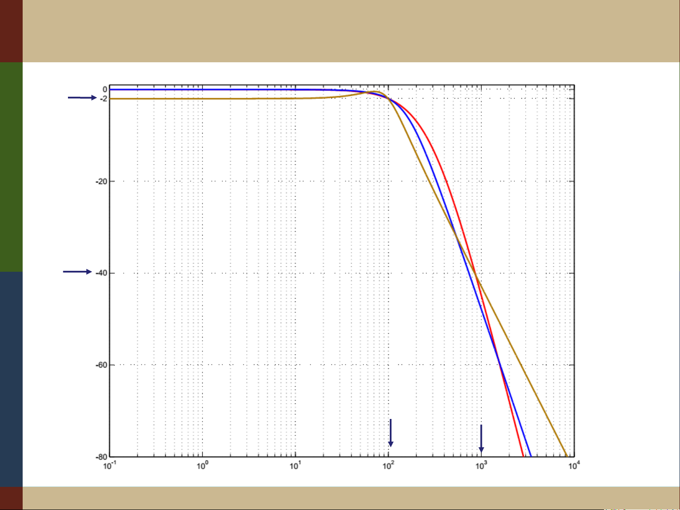Click the -40 y-axis tick label
Image resolution: width=680 pixels, height=510 pixels.
click(x=101, y=273)
